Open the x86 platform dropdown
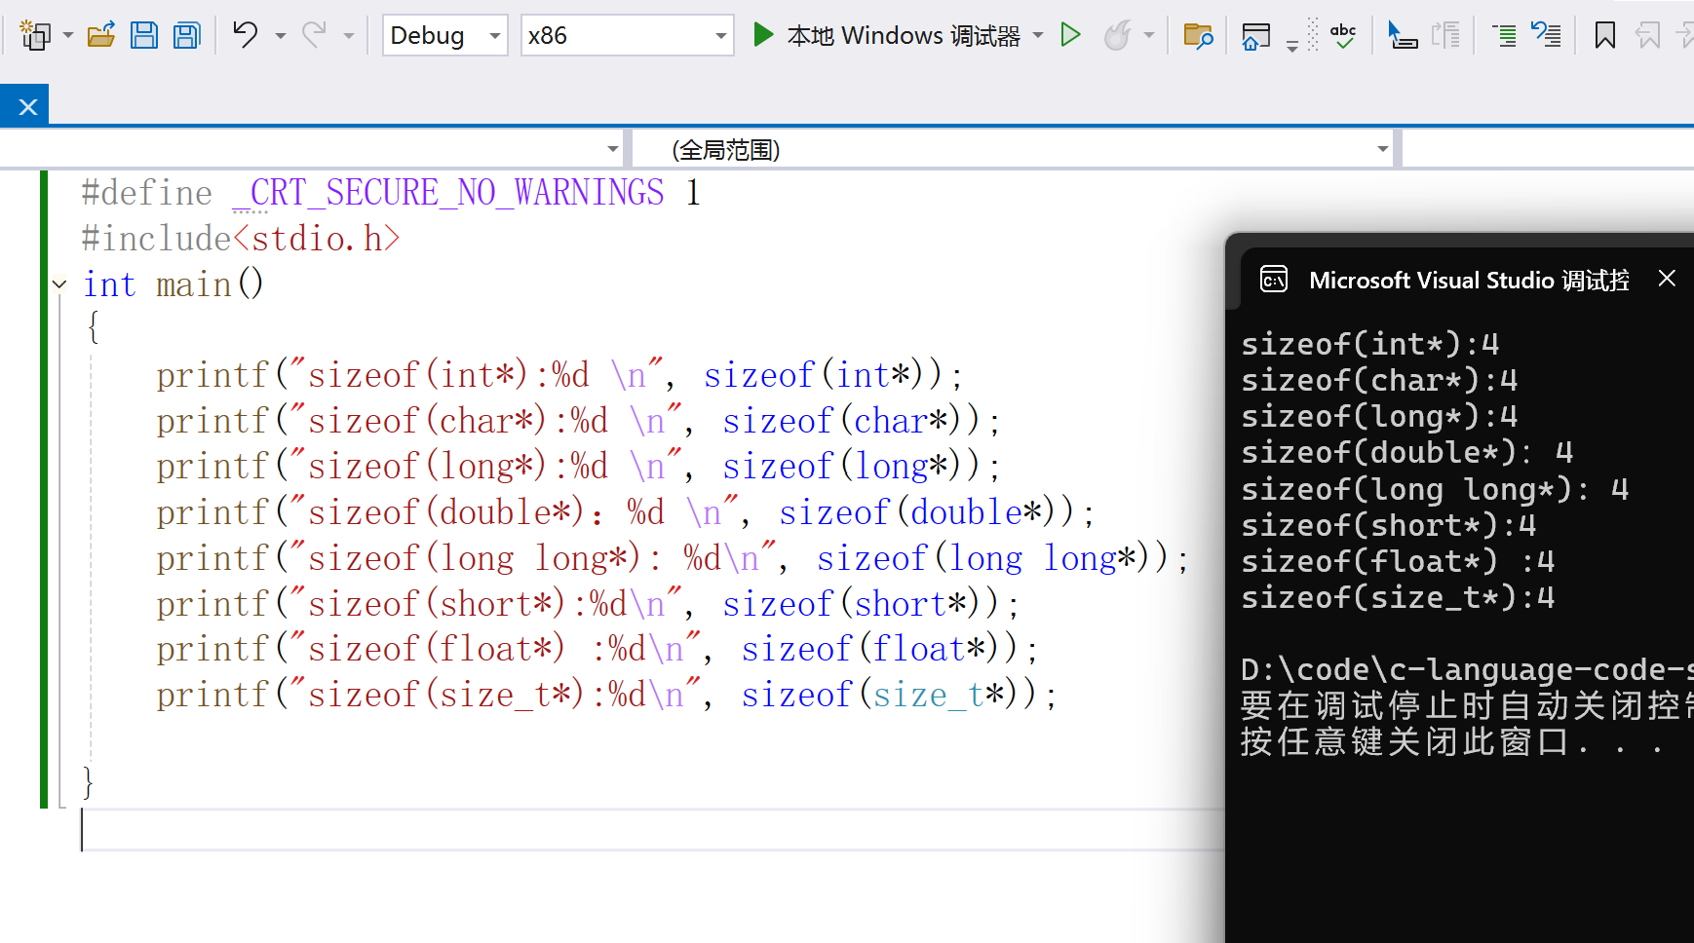 coord(720,36)
